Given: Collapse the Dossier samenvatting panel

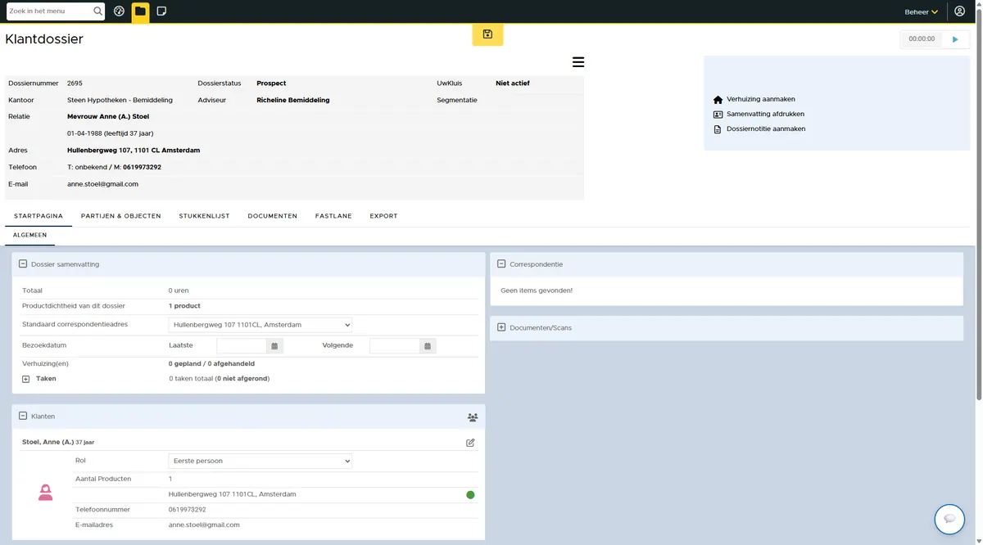Looking at the screenshot, I should [23, 264].
